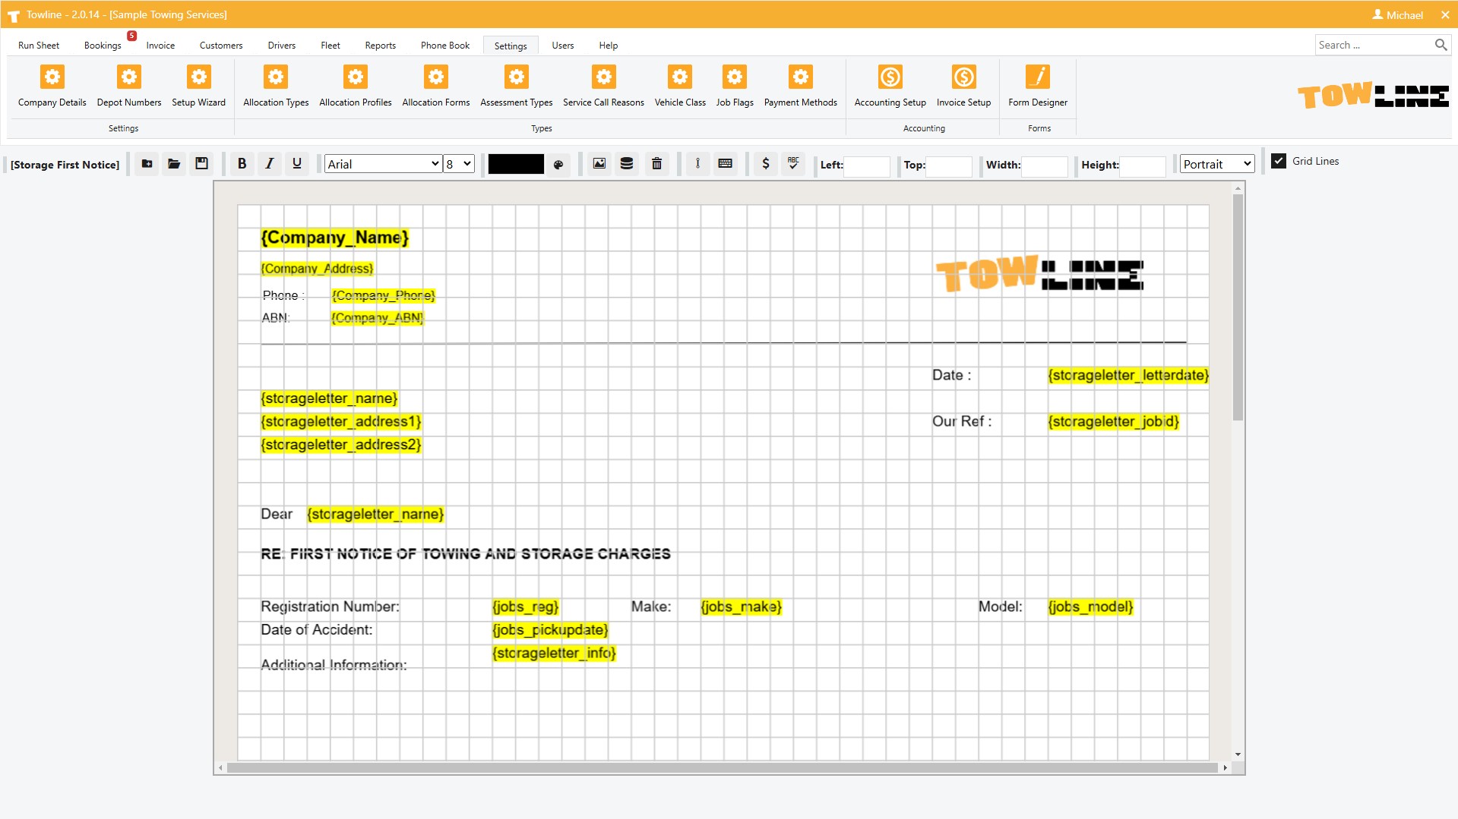This screenshot has width=1458, height=819.
Task: Open the color palette icon
Action: pos(558,165)
